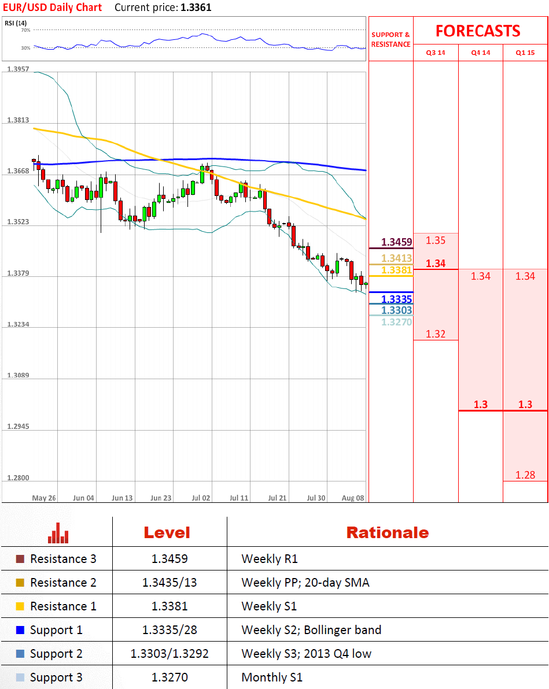Click the 1.3270 cell in the Level column

170,677
